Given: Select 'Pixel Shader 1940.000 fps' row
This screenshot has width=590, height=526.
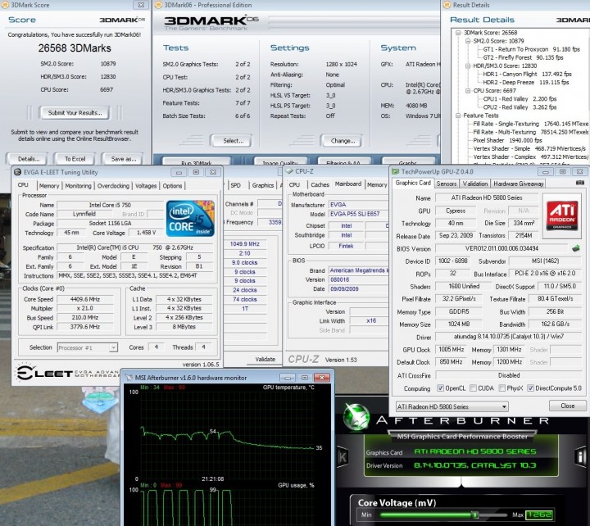Looking at the screenshot, I should point(507,140).
